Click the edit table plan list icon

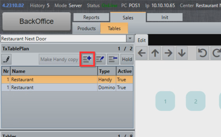tap(100, 59)
